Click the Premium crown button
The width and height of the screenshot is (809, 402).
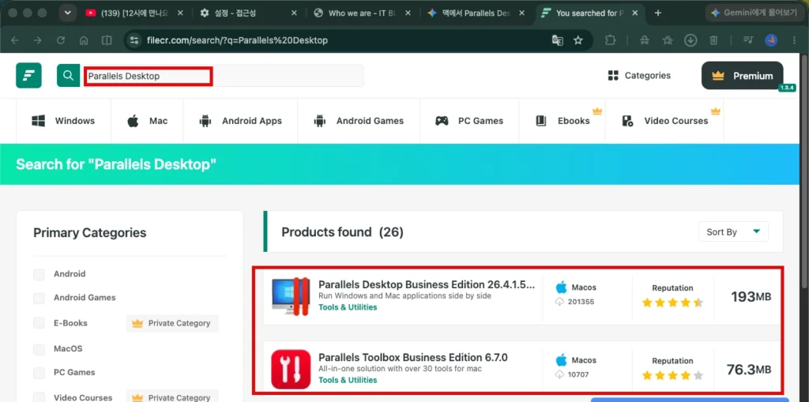[742, 76]
